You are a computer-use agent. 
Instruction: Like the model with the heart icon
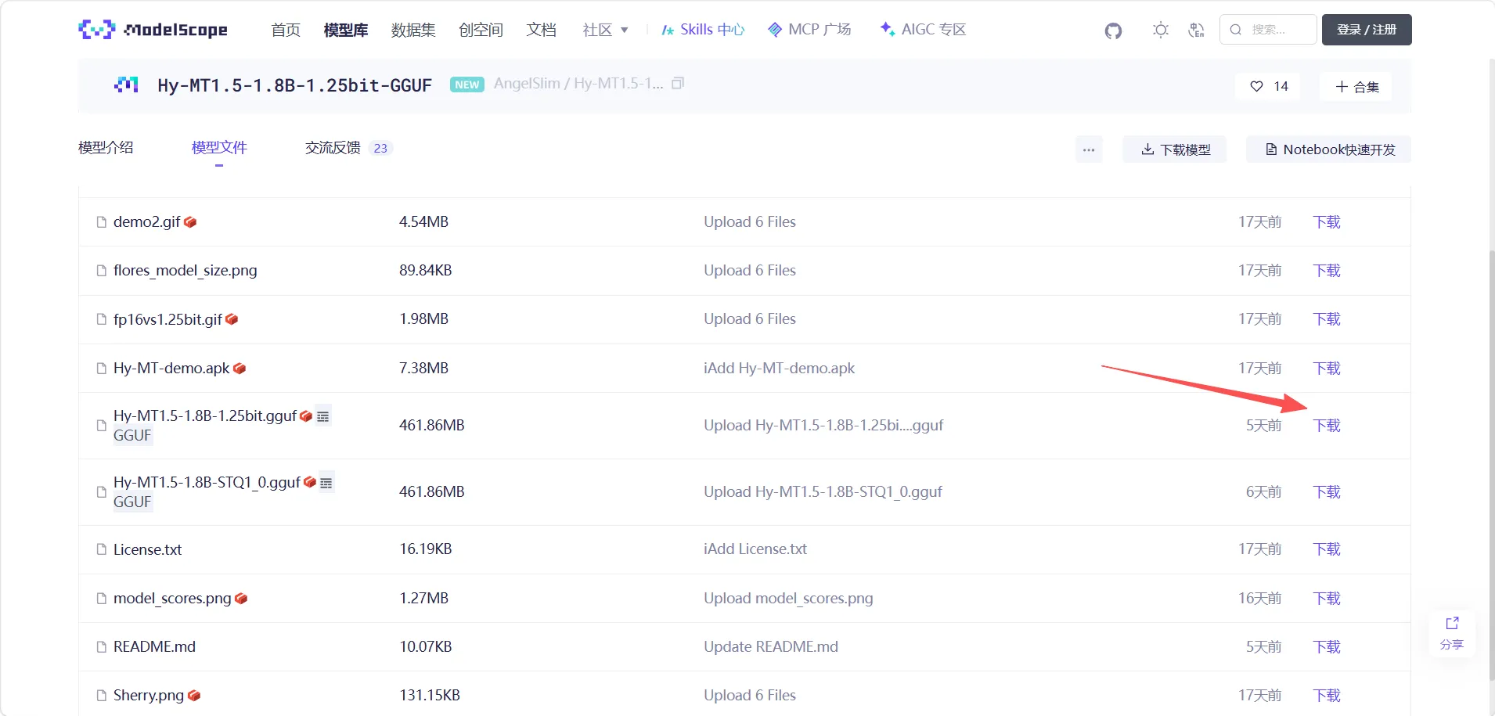[1256, 86]
